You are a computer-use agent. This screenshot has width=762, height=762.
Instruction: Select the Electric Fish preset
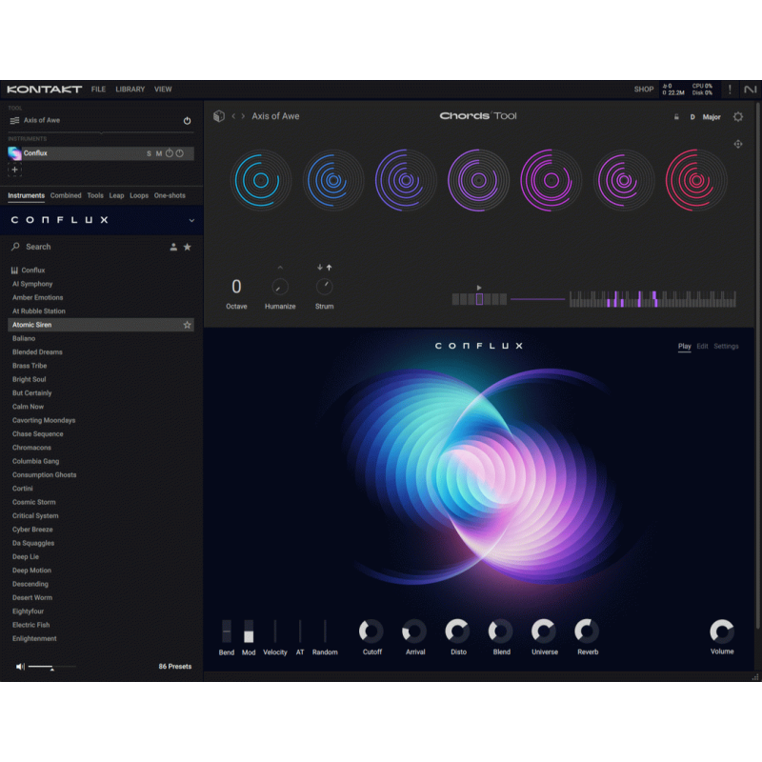[x=31, y=625]
